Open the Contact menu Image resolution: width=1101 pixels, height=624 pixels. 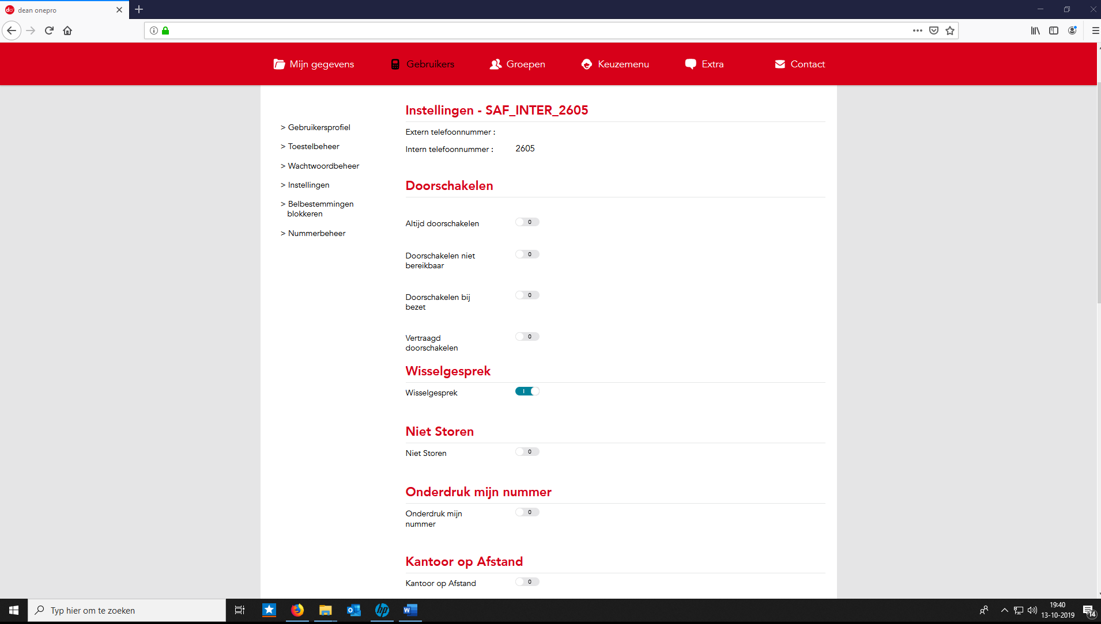pos(808,64)
